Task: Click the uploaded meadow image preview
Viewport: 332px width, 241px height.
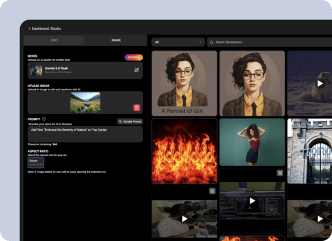Action: [85, 103]
